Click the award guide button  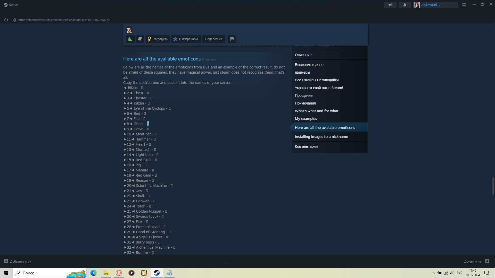[158, 39]
